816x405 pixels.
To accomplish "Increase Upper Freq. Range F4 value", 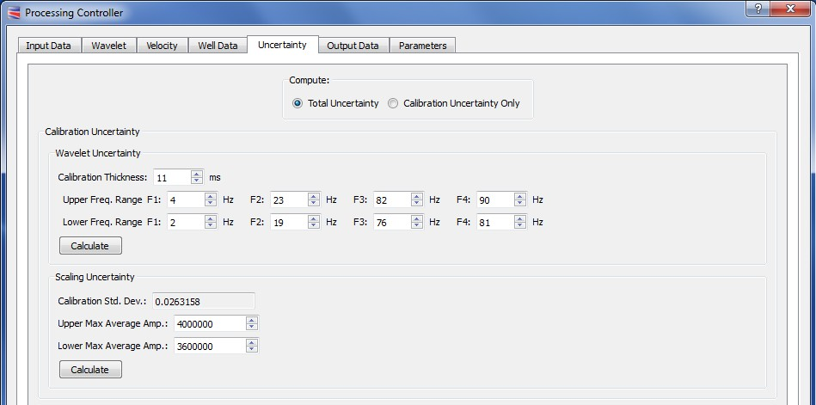I will [x=520, y=196].
